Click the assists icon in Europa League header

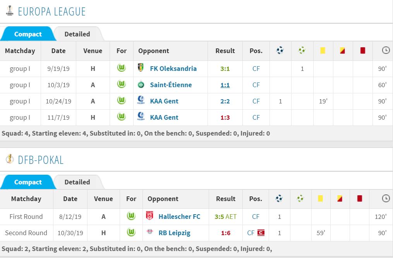click(x=302, y=50)
